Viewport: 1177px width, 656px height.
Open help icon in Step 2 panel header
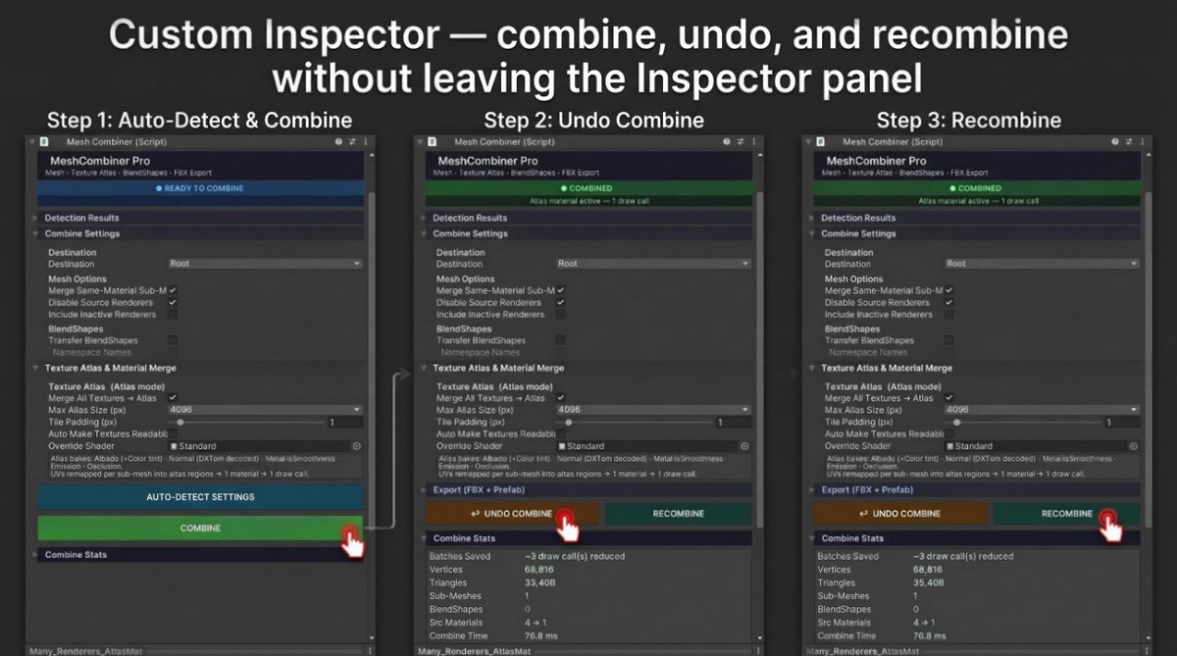click(727, 142)
